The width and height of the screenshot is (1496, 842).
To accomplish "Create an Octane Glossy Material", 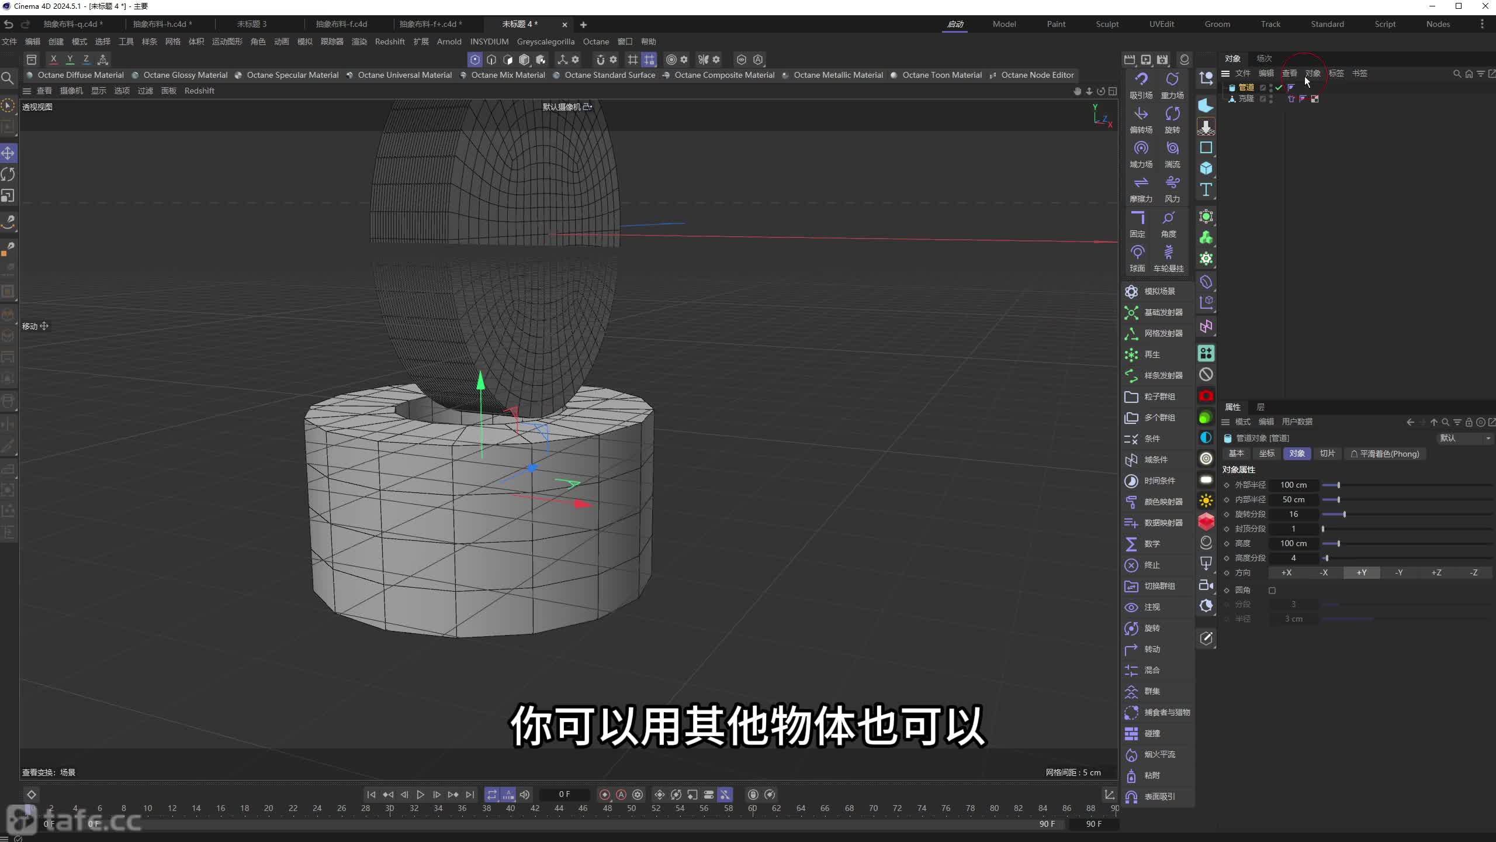I will tap(180, 75).
